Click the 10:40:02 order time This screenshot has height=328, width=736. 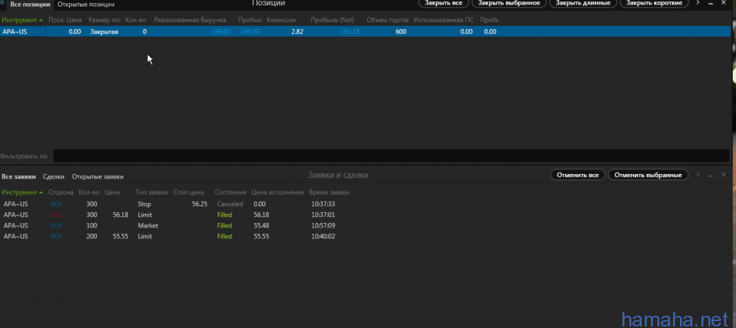[x=323, y=237]
